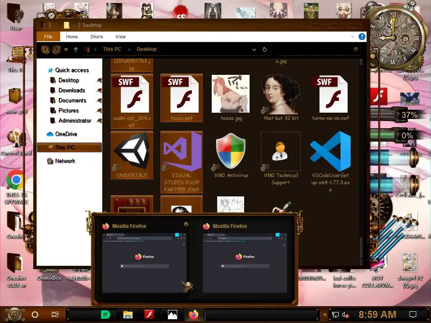Open the texas.jpg image thumbnail
Image resolution: width=431 pixels, height=323 pixels.
tap(231, 98)
